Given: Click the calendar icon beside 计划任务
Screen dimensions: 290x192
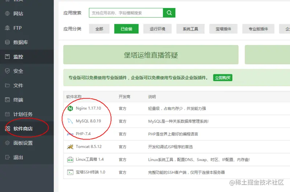Looking at the screenshot, I should (x=7, y=114).
